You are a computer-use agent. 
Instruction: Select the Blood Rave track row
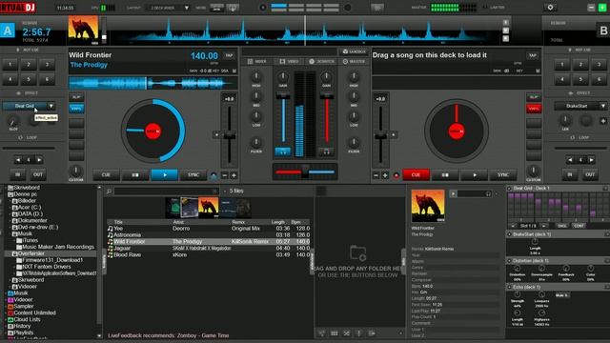click(x=209, y=254)
